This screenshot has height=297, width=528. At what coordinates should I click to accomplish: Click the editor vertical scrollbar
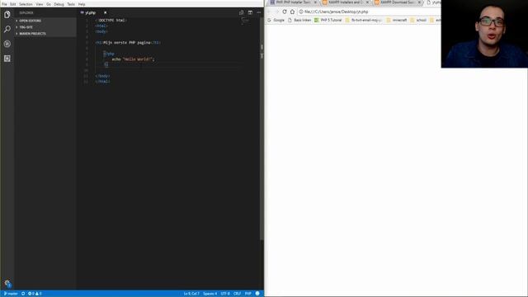pyautogui.click(x=262, y=128)
